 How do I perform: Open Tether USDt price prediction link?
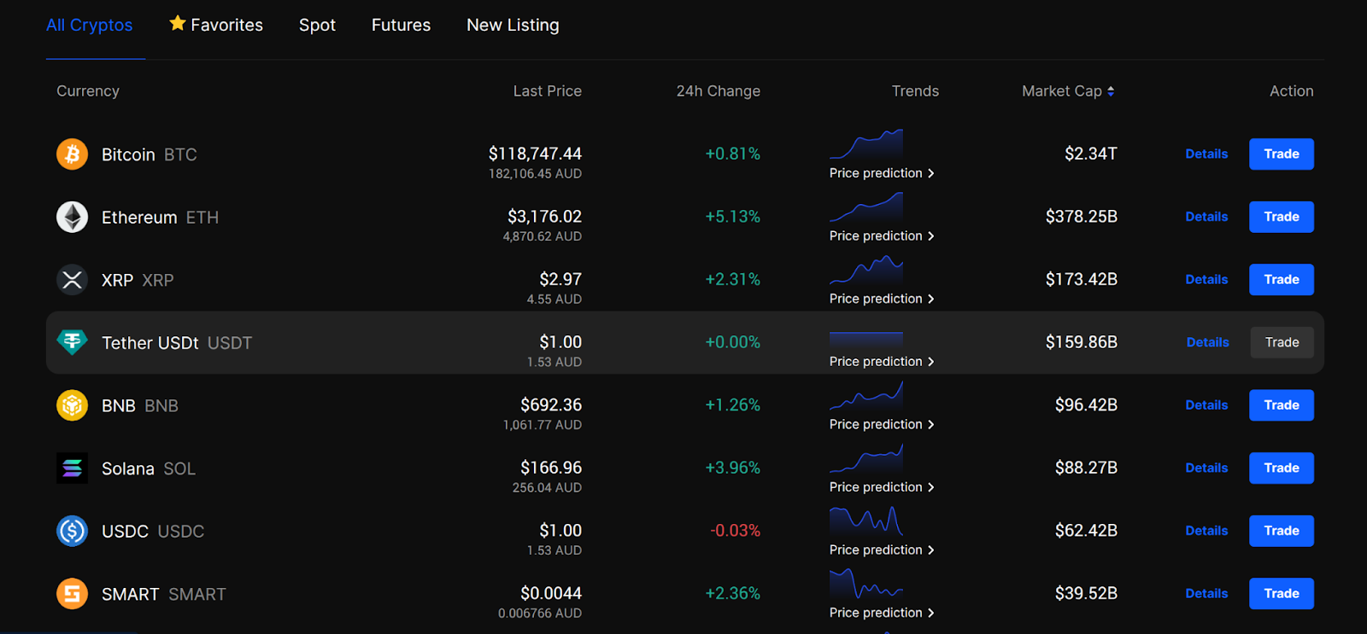[882, 362]
